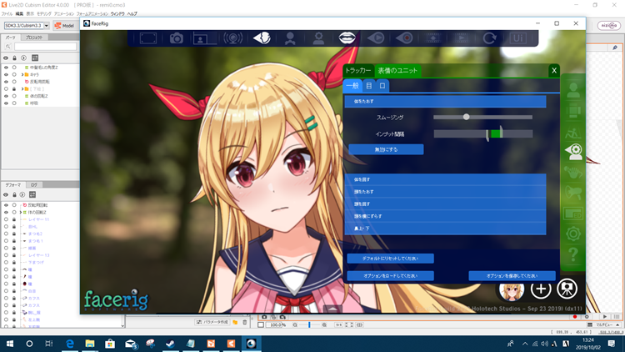Expand the 体を回す section in FaceRig panel
Viewport: 625px width, 352px height.
445,179
